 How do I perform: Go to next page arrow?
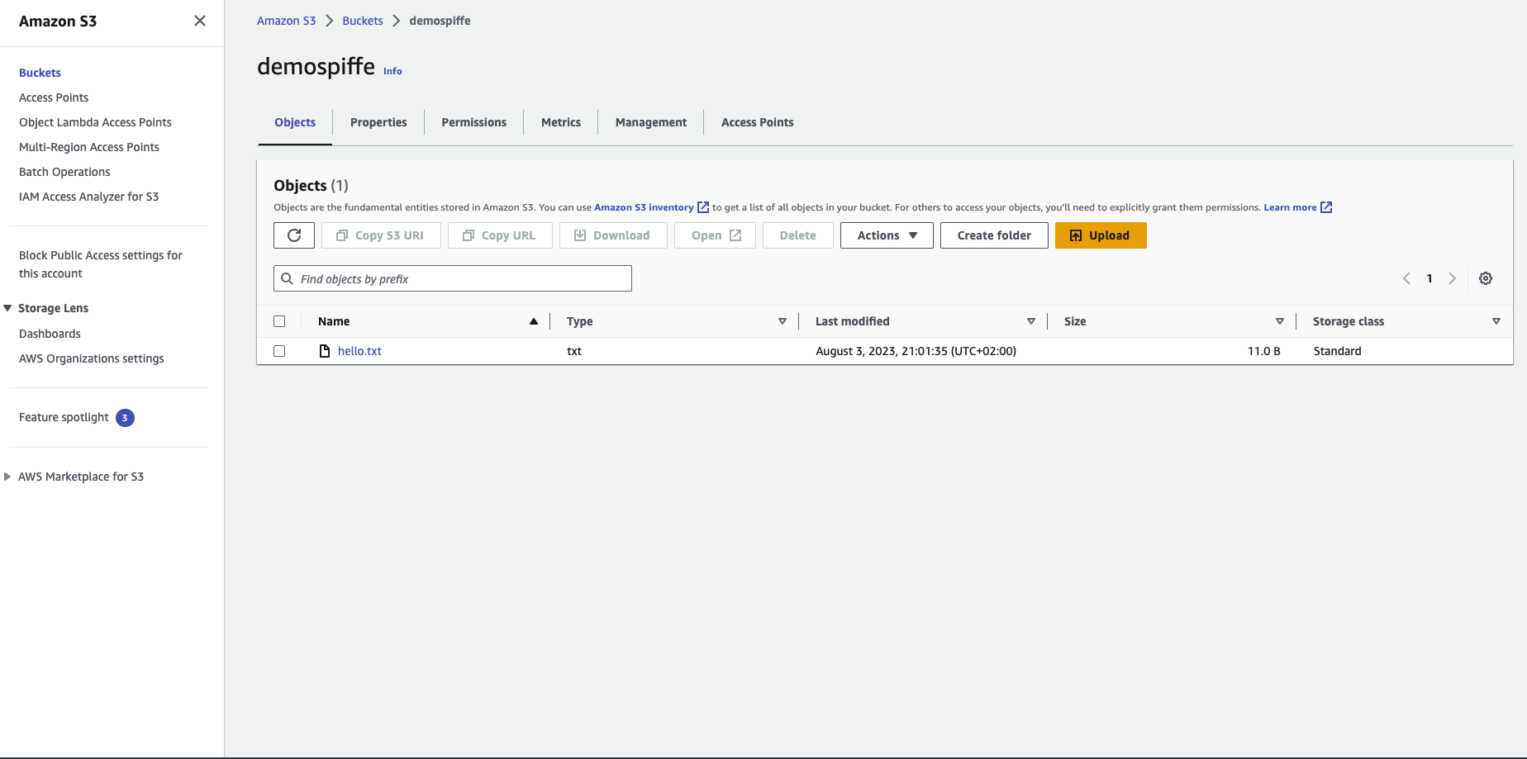(x=1452, y=278)
